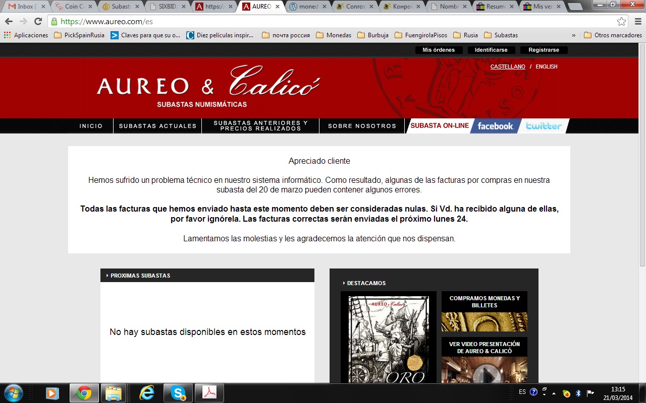Viewport: 646px width, 403px height.
Task: Switch language to ENGLISH
Action: coord(546,66)
